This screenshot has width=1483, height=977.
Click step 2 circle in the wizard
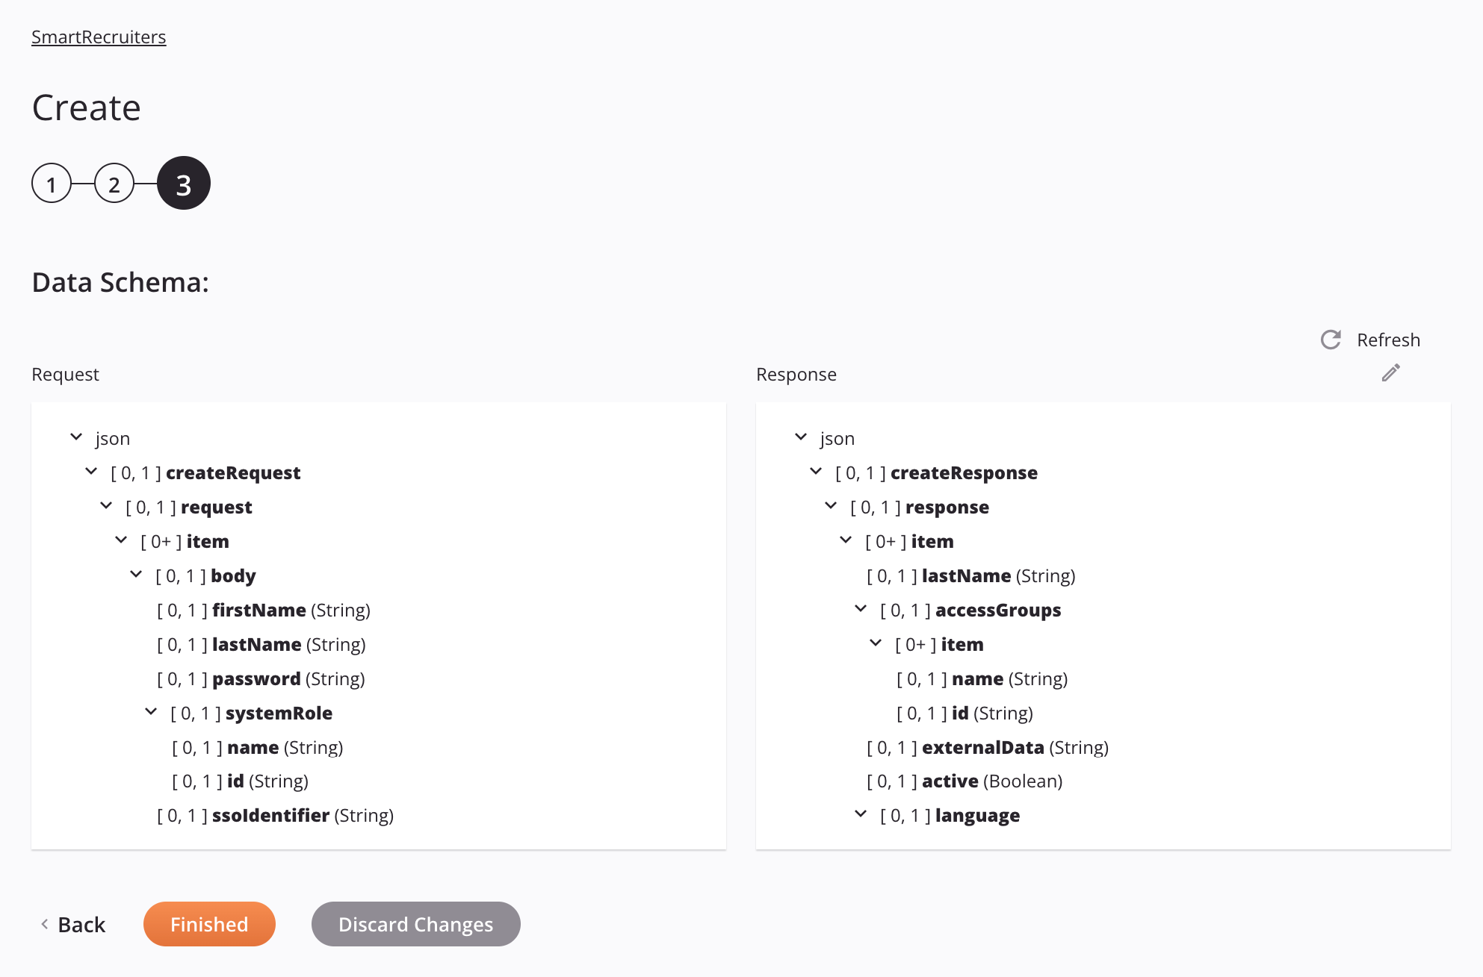(x=116, y=183)
